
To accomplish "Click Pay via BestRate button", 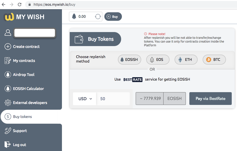I will tap(211, 98).
